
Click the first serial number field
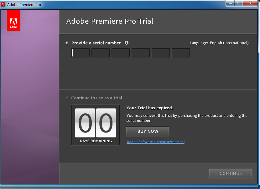[x=81, y=53]
